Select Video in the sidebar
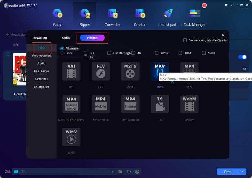The image size is (252, 178). pyautogui.click(x=41, y=48)
